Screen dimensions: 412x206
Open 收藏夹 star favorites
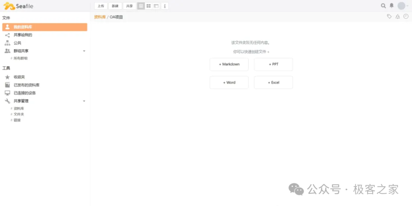pyautogui.click(x=19, y=77)
